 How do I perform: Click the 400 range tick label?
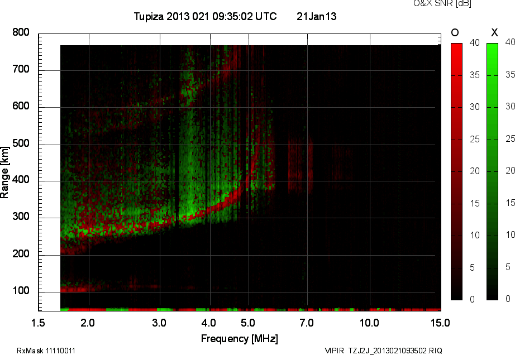(21, 180)
